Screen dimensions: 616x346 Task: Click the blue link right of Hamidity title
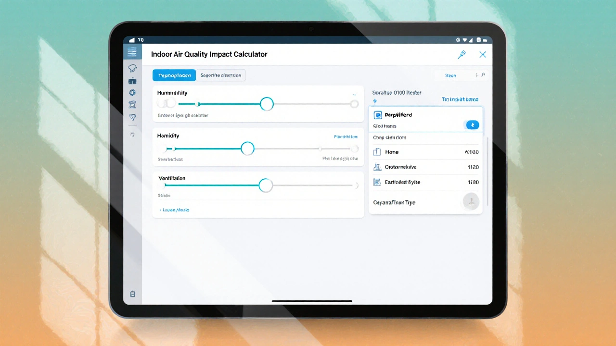tap(346, 137)
